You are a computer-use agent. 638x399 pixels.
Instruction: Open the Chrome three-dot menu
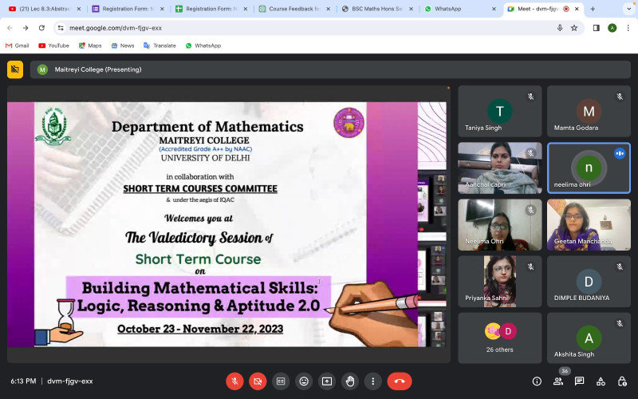(x=628, y=28)
